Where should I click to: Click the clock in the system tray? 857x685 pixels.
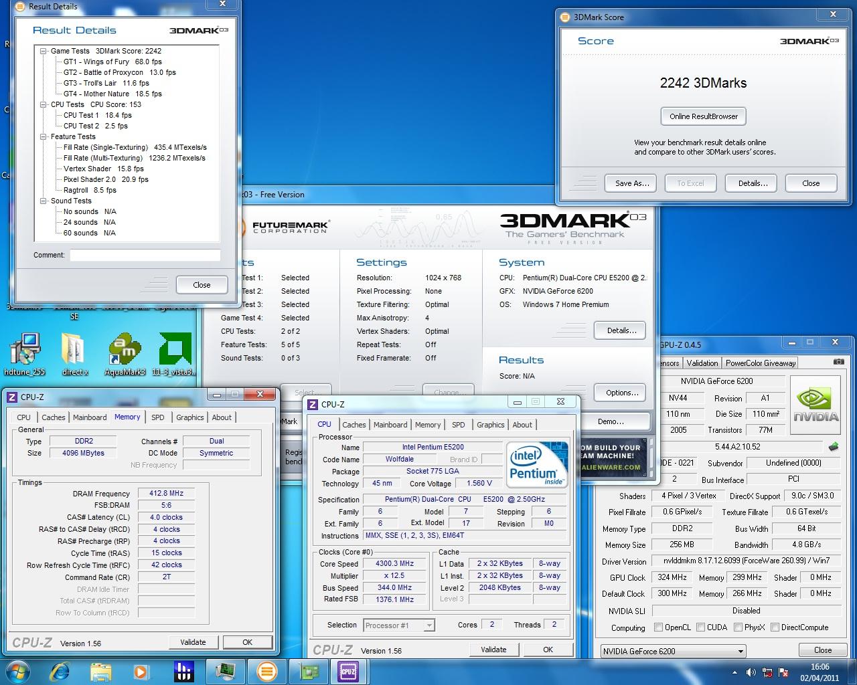point(819,672)
